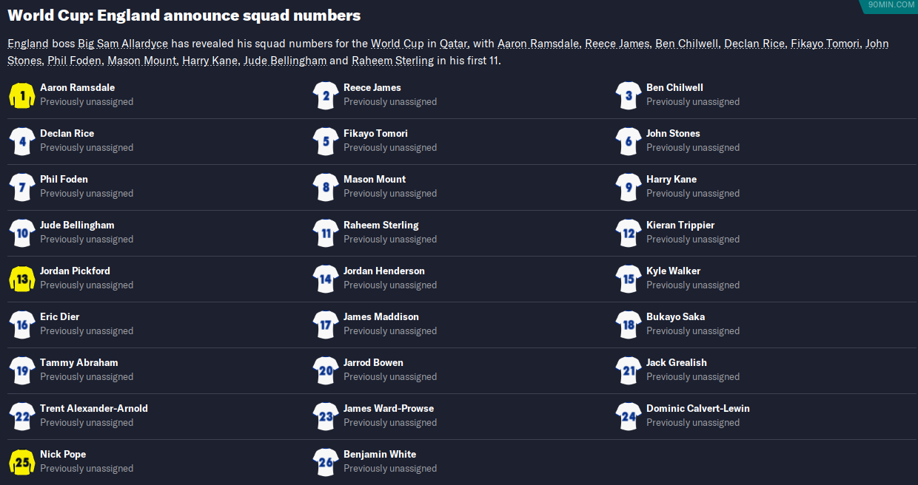Viewport: 918px width, 485px height.
Task: Click the 90MIN.COM source badge
Action: 891,5
